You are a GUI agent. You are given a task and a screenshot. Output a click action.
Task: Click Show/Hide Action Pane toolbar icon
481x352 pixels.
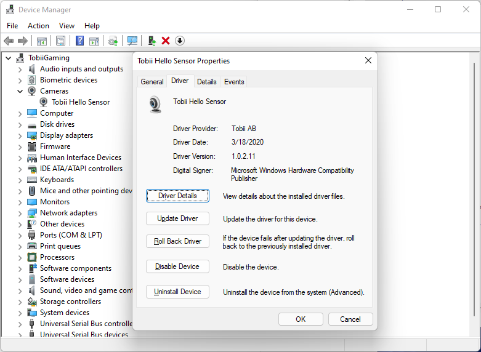94,41
